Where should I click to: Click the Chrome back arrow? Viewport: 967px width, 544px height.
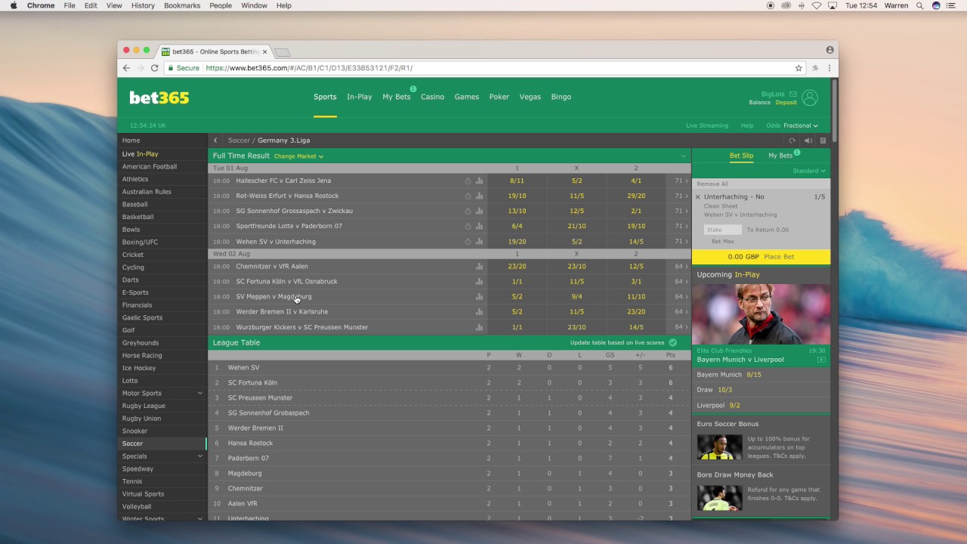tap(126, 68)
